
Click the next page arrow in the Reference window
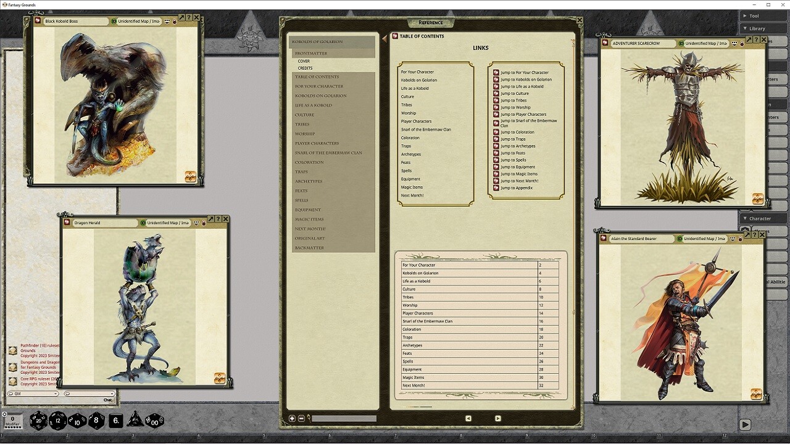tap(497, 418)
